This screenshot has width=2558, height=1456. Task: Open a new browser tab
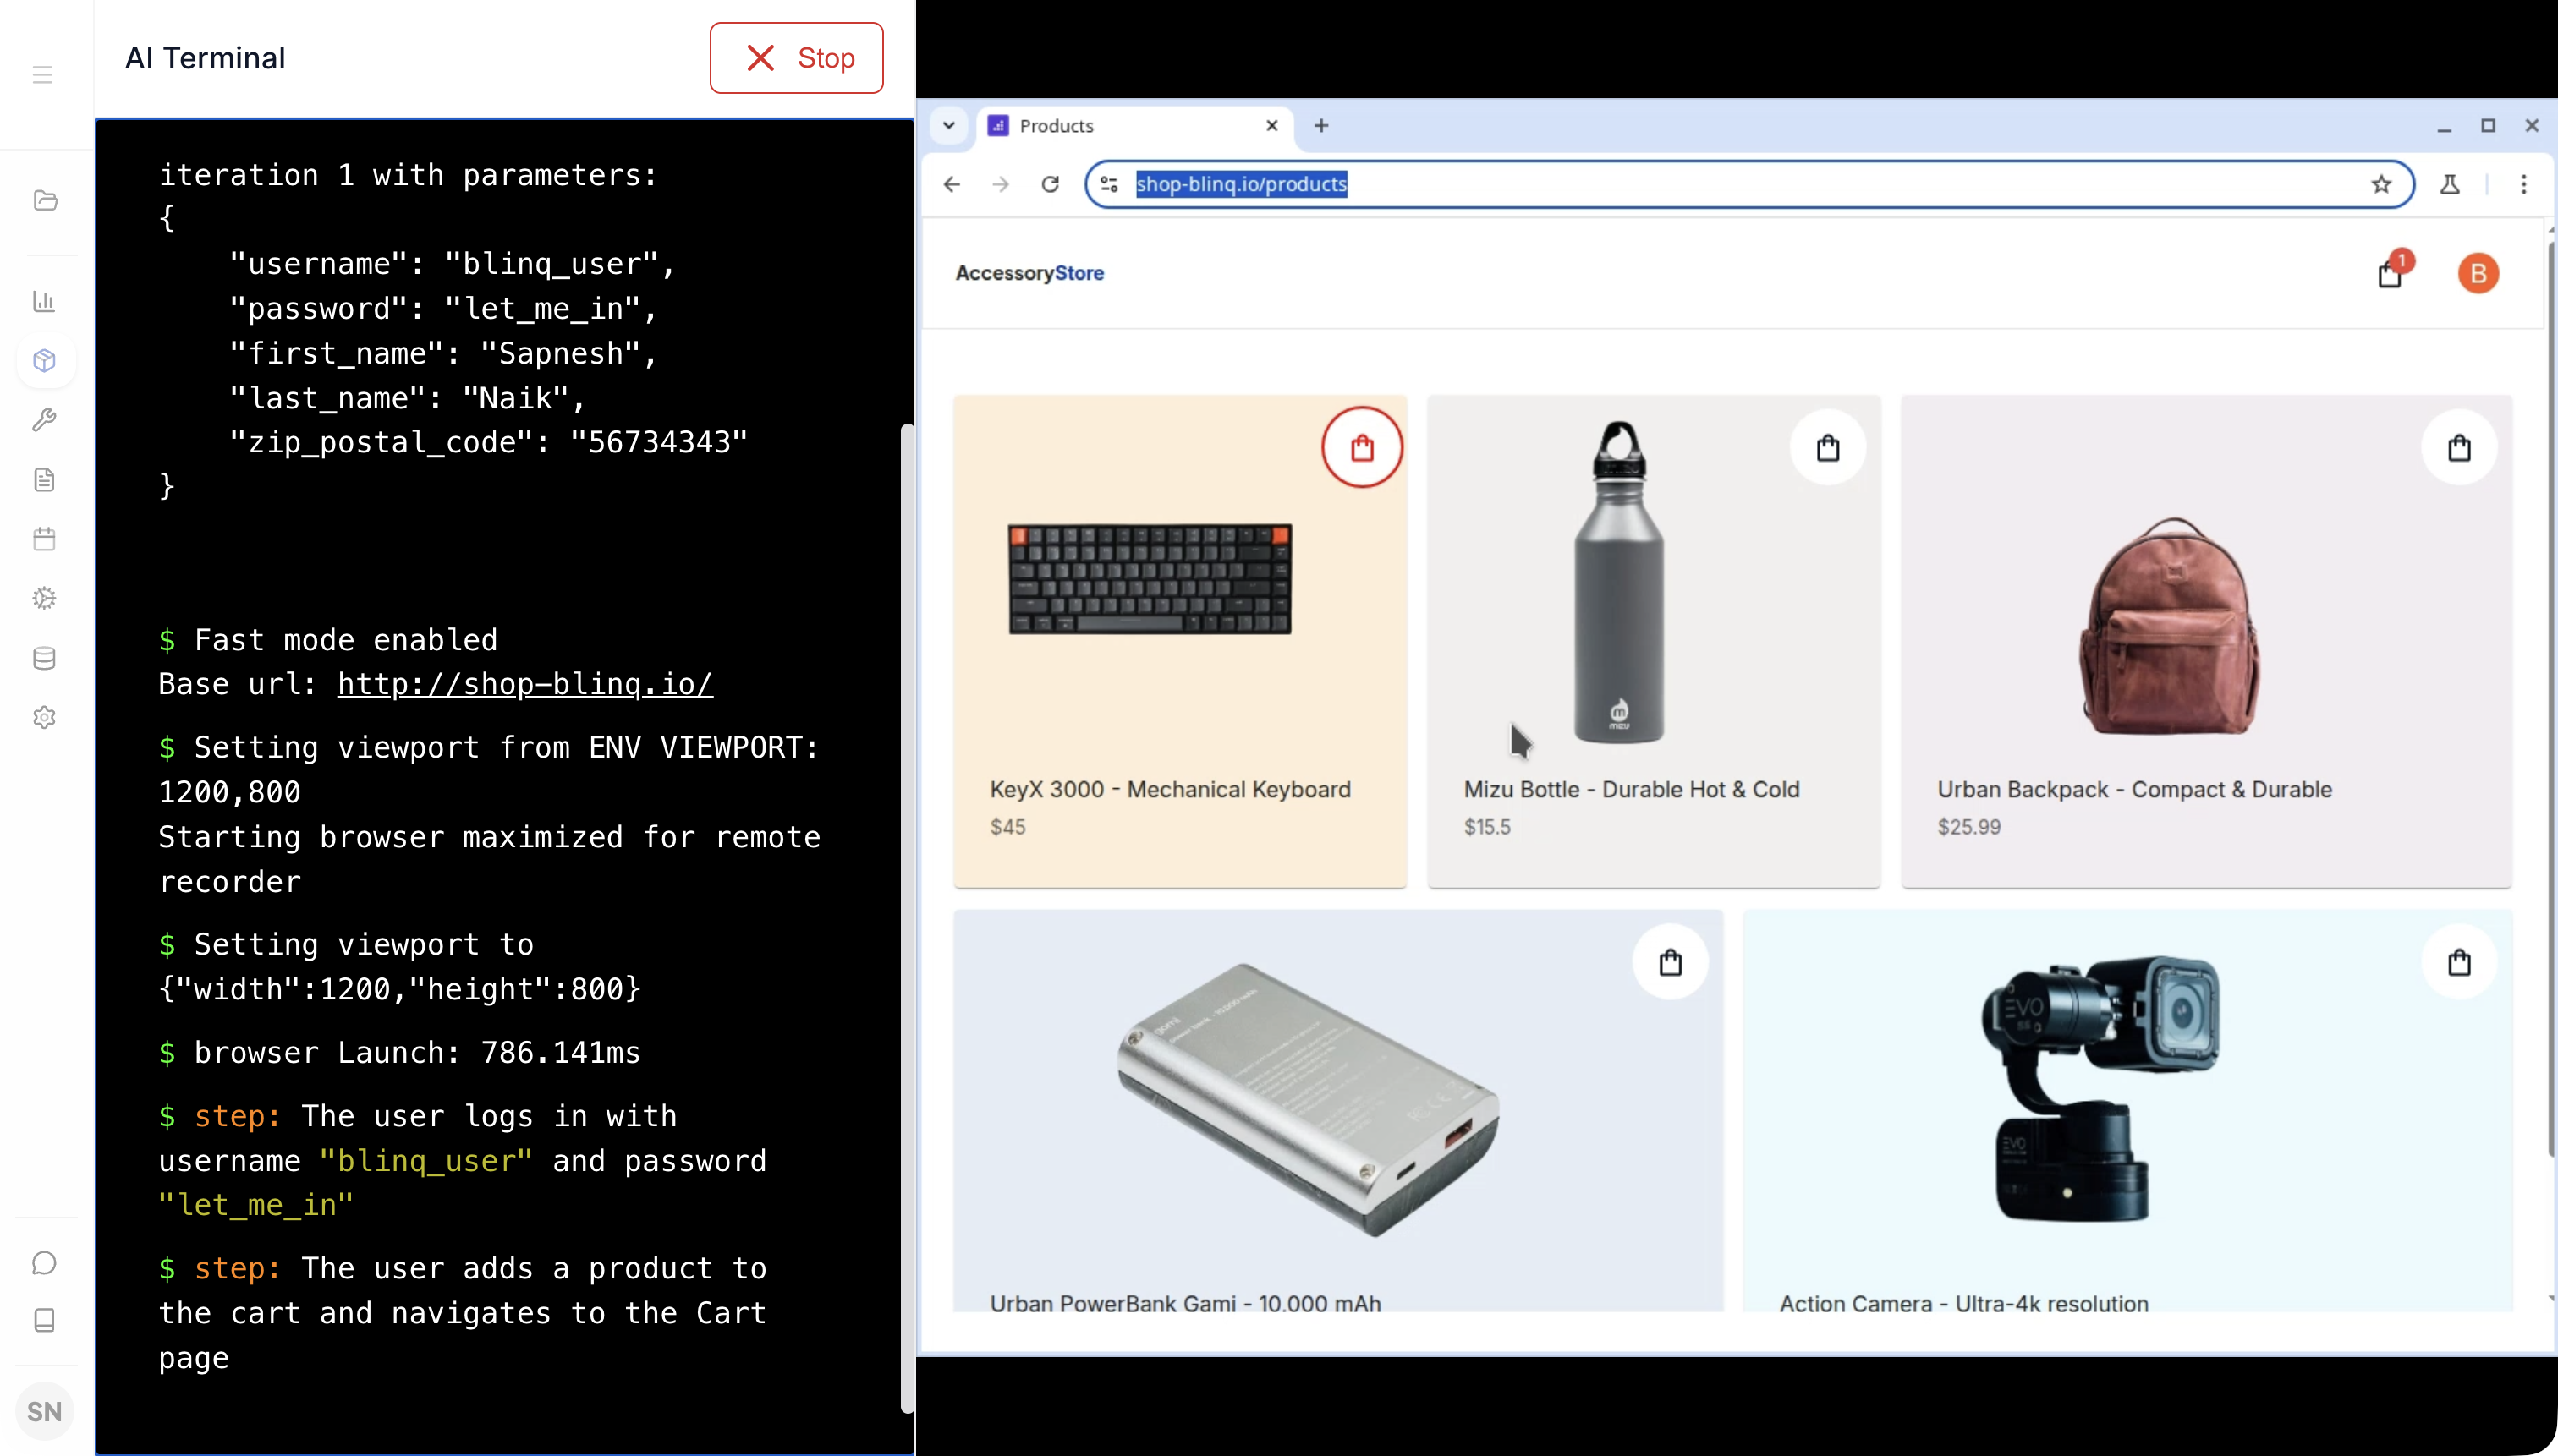click(1320, 126)
